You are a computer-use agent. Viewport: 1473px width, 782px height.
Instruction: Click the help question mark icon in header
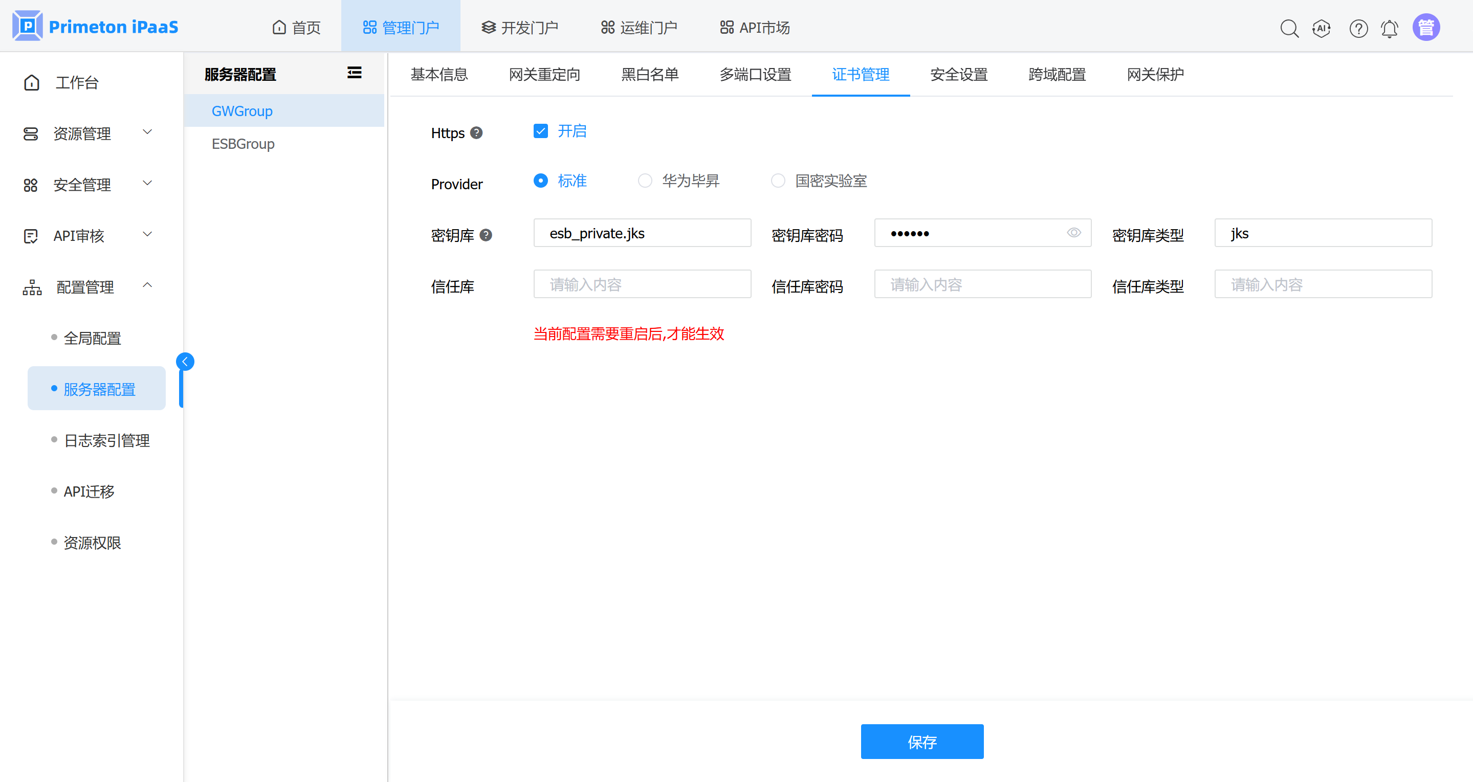tap(1358, 28)
